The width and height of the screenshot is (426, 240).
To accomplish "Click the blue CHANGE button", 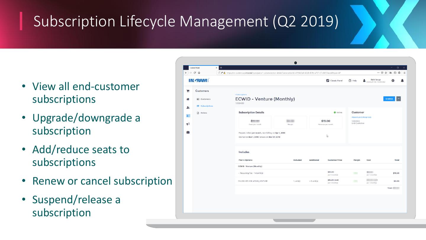I will [x=389, y=99].
